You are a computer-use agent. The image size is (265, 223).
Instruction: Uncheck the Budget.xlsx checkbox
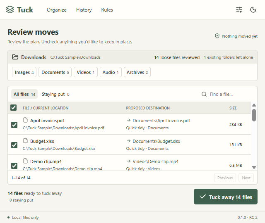(14, 145)
